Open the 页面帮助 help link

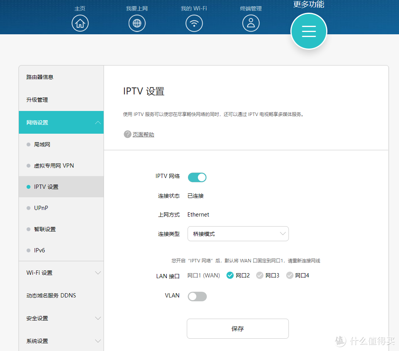point(142,134)
